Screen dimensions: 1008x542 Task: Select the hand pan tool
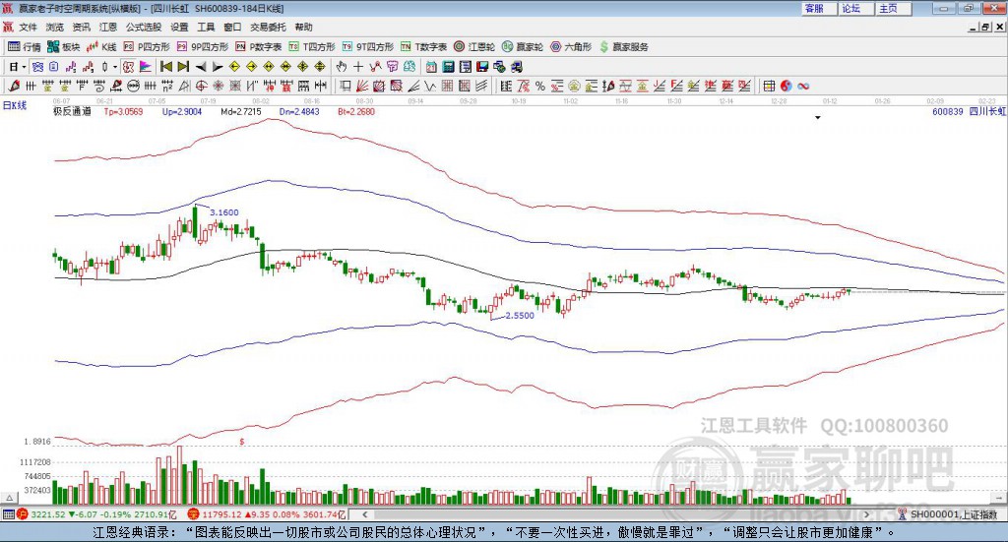[x=342, y=67]
